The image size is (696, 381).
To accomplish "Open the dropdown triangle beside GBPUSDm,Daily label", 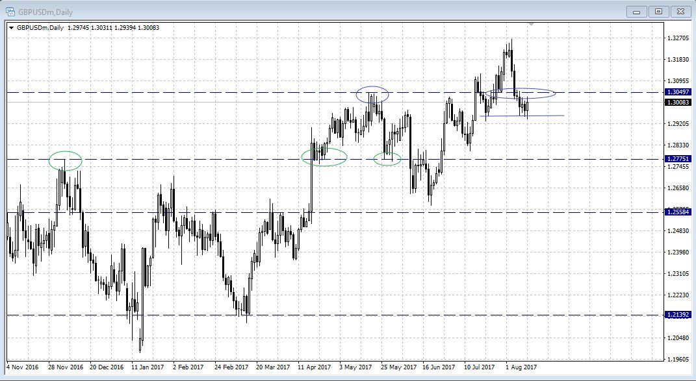I will tap(11, 27).
